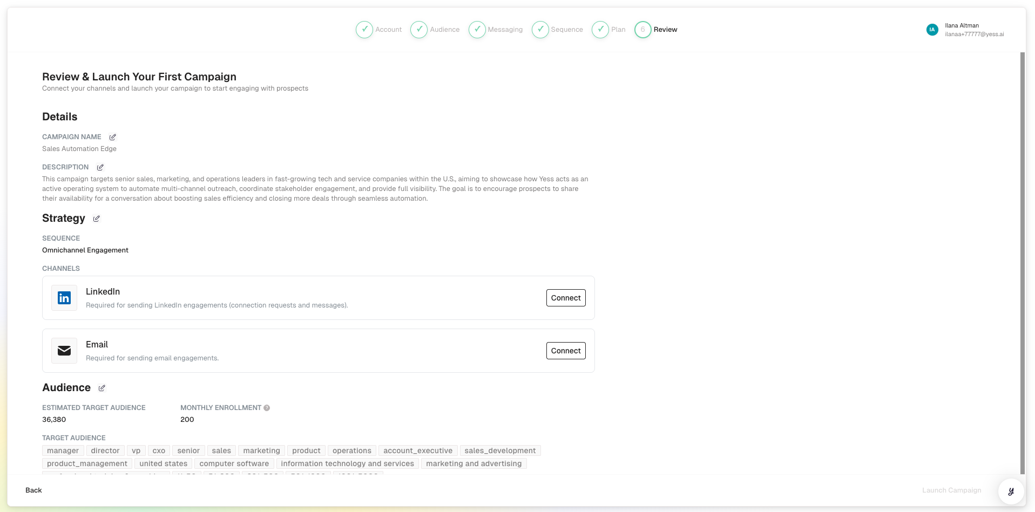Image resolution: width=1035 pixels, height=512 pixels.
Task: Click the Back button
Action: pos(33,490)
